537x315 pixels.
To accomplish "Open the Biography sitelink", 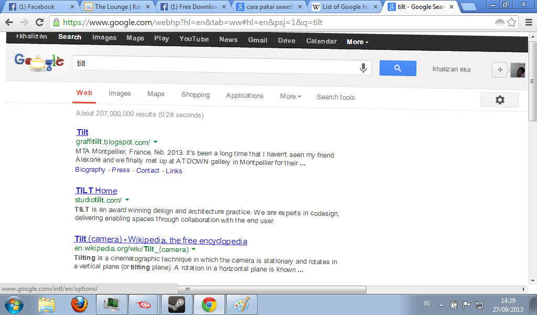I will [x=90, y=170].
